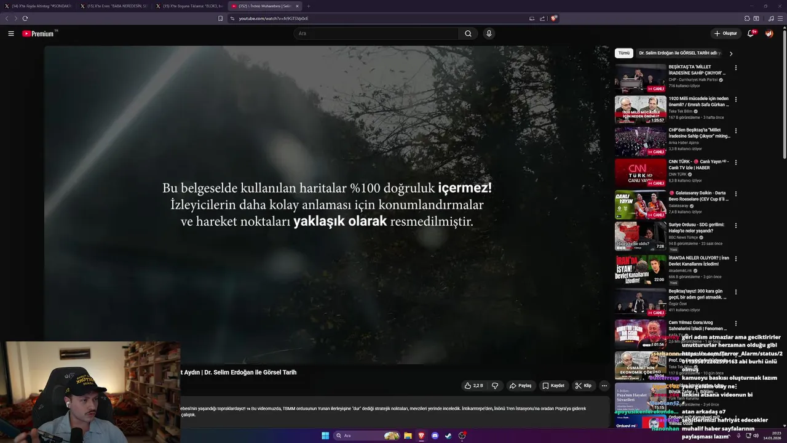This screenshot has width=787, height=443.
Task: Click the YouTube search magnifier button
Action: tap(468, 33)
